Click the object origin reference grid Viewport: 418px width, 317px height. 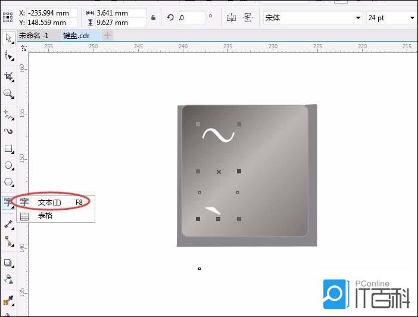click(x=8, y=17)
